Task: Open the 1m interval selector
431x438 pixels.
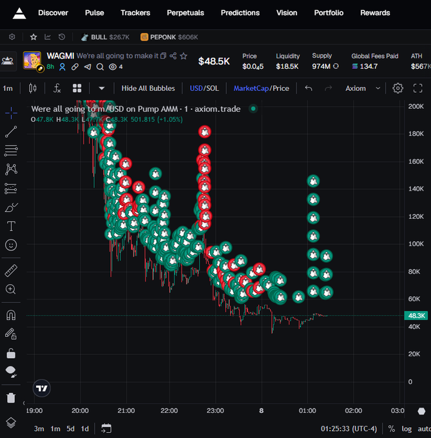Action: (x=8, y=88)
